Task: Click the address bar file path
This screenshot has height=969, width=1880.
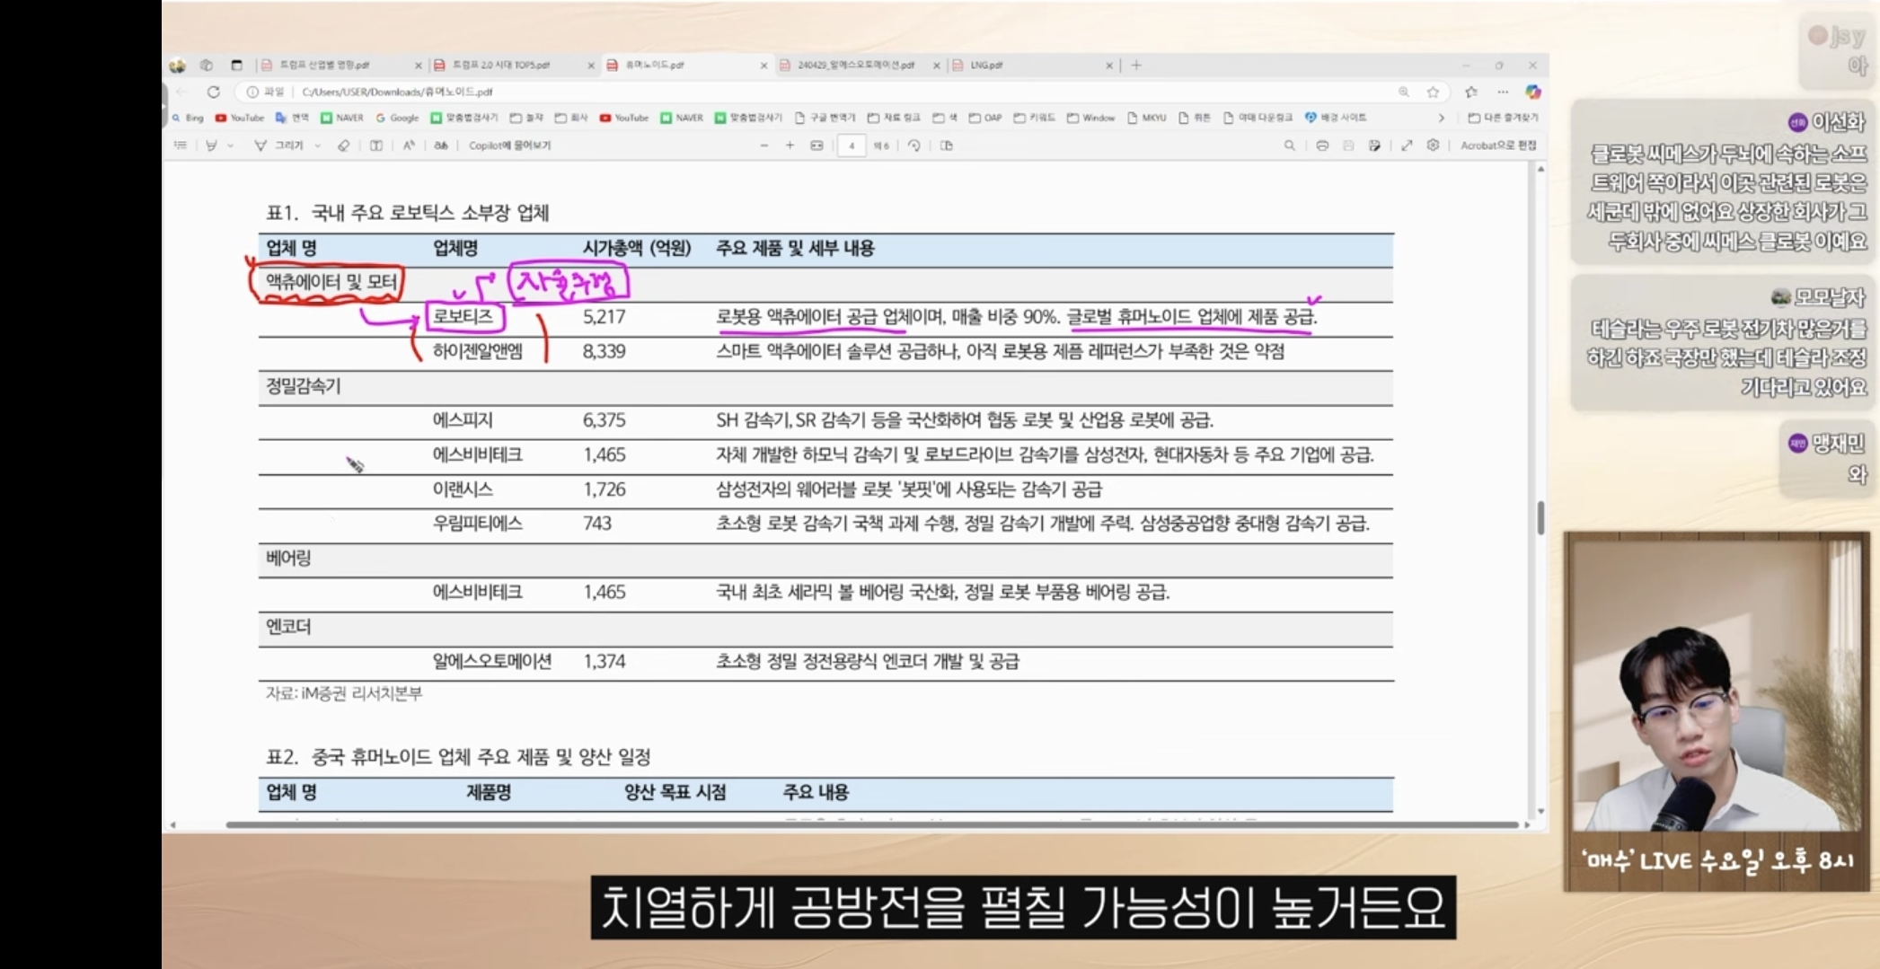Action: (397, 92)
